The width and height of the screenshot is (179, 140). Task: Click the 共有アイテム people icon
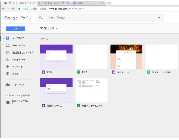[8, 45]
